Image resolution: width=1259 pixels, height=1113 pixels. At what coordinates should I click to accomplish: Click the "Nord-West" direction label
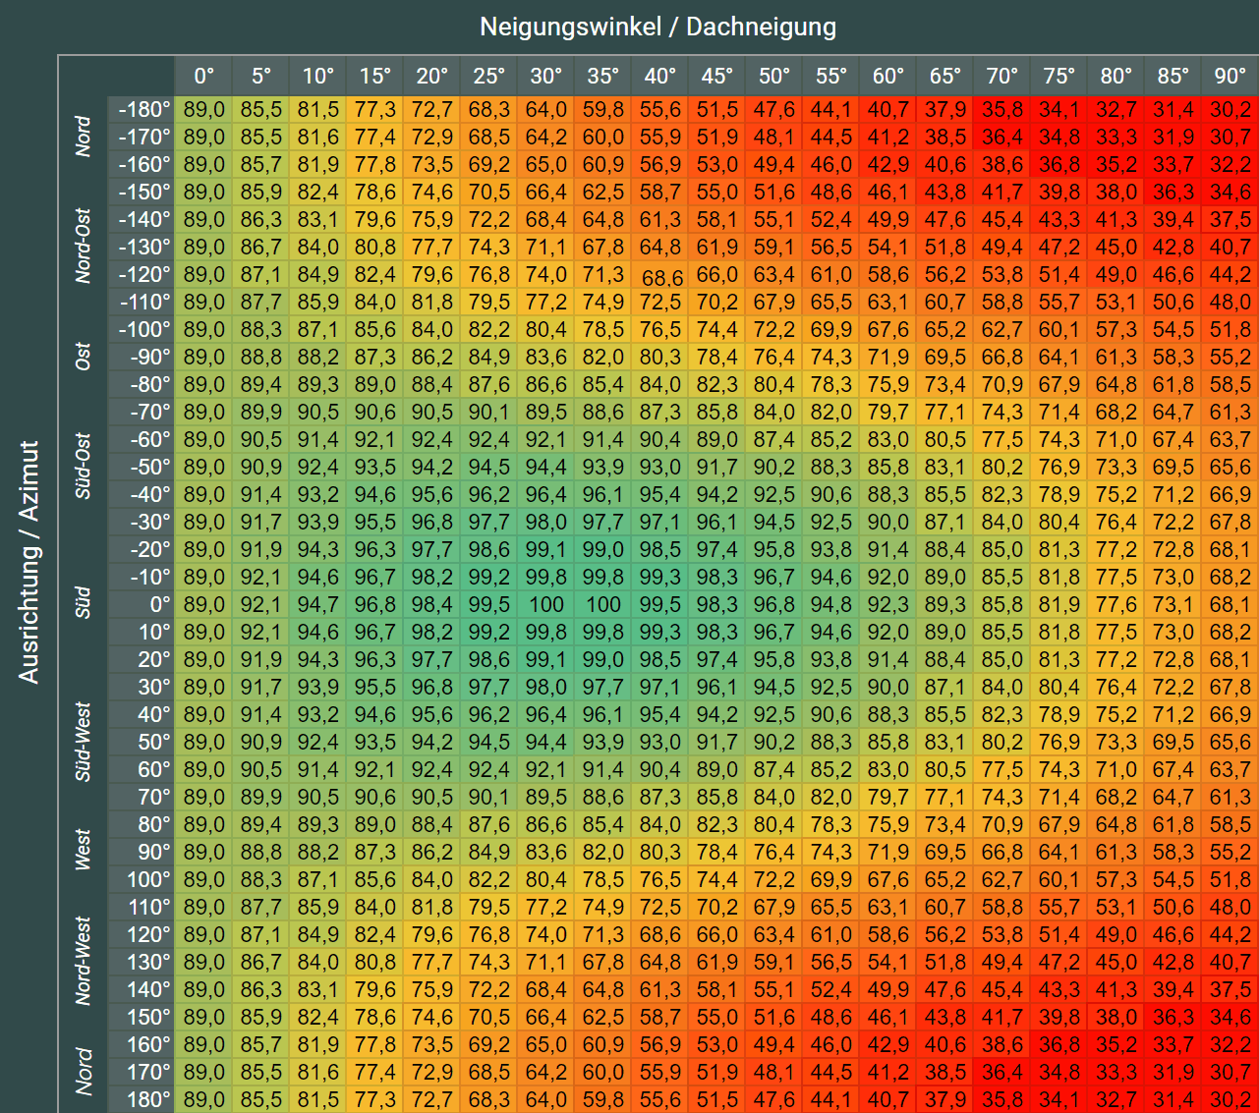point(84,961)
